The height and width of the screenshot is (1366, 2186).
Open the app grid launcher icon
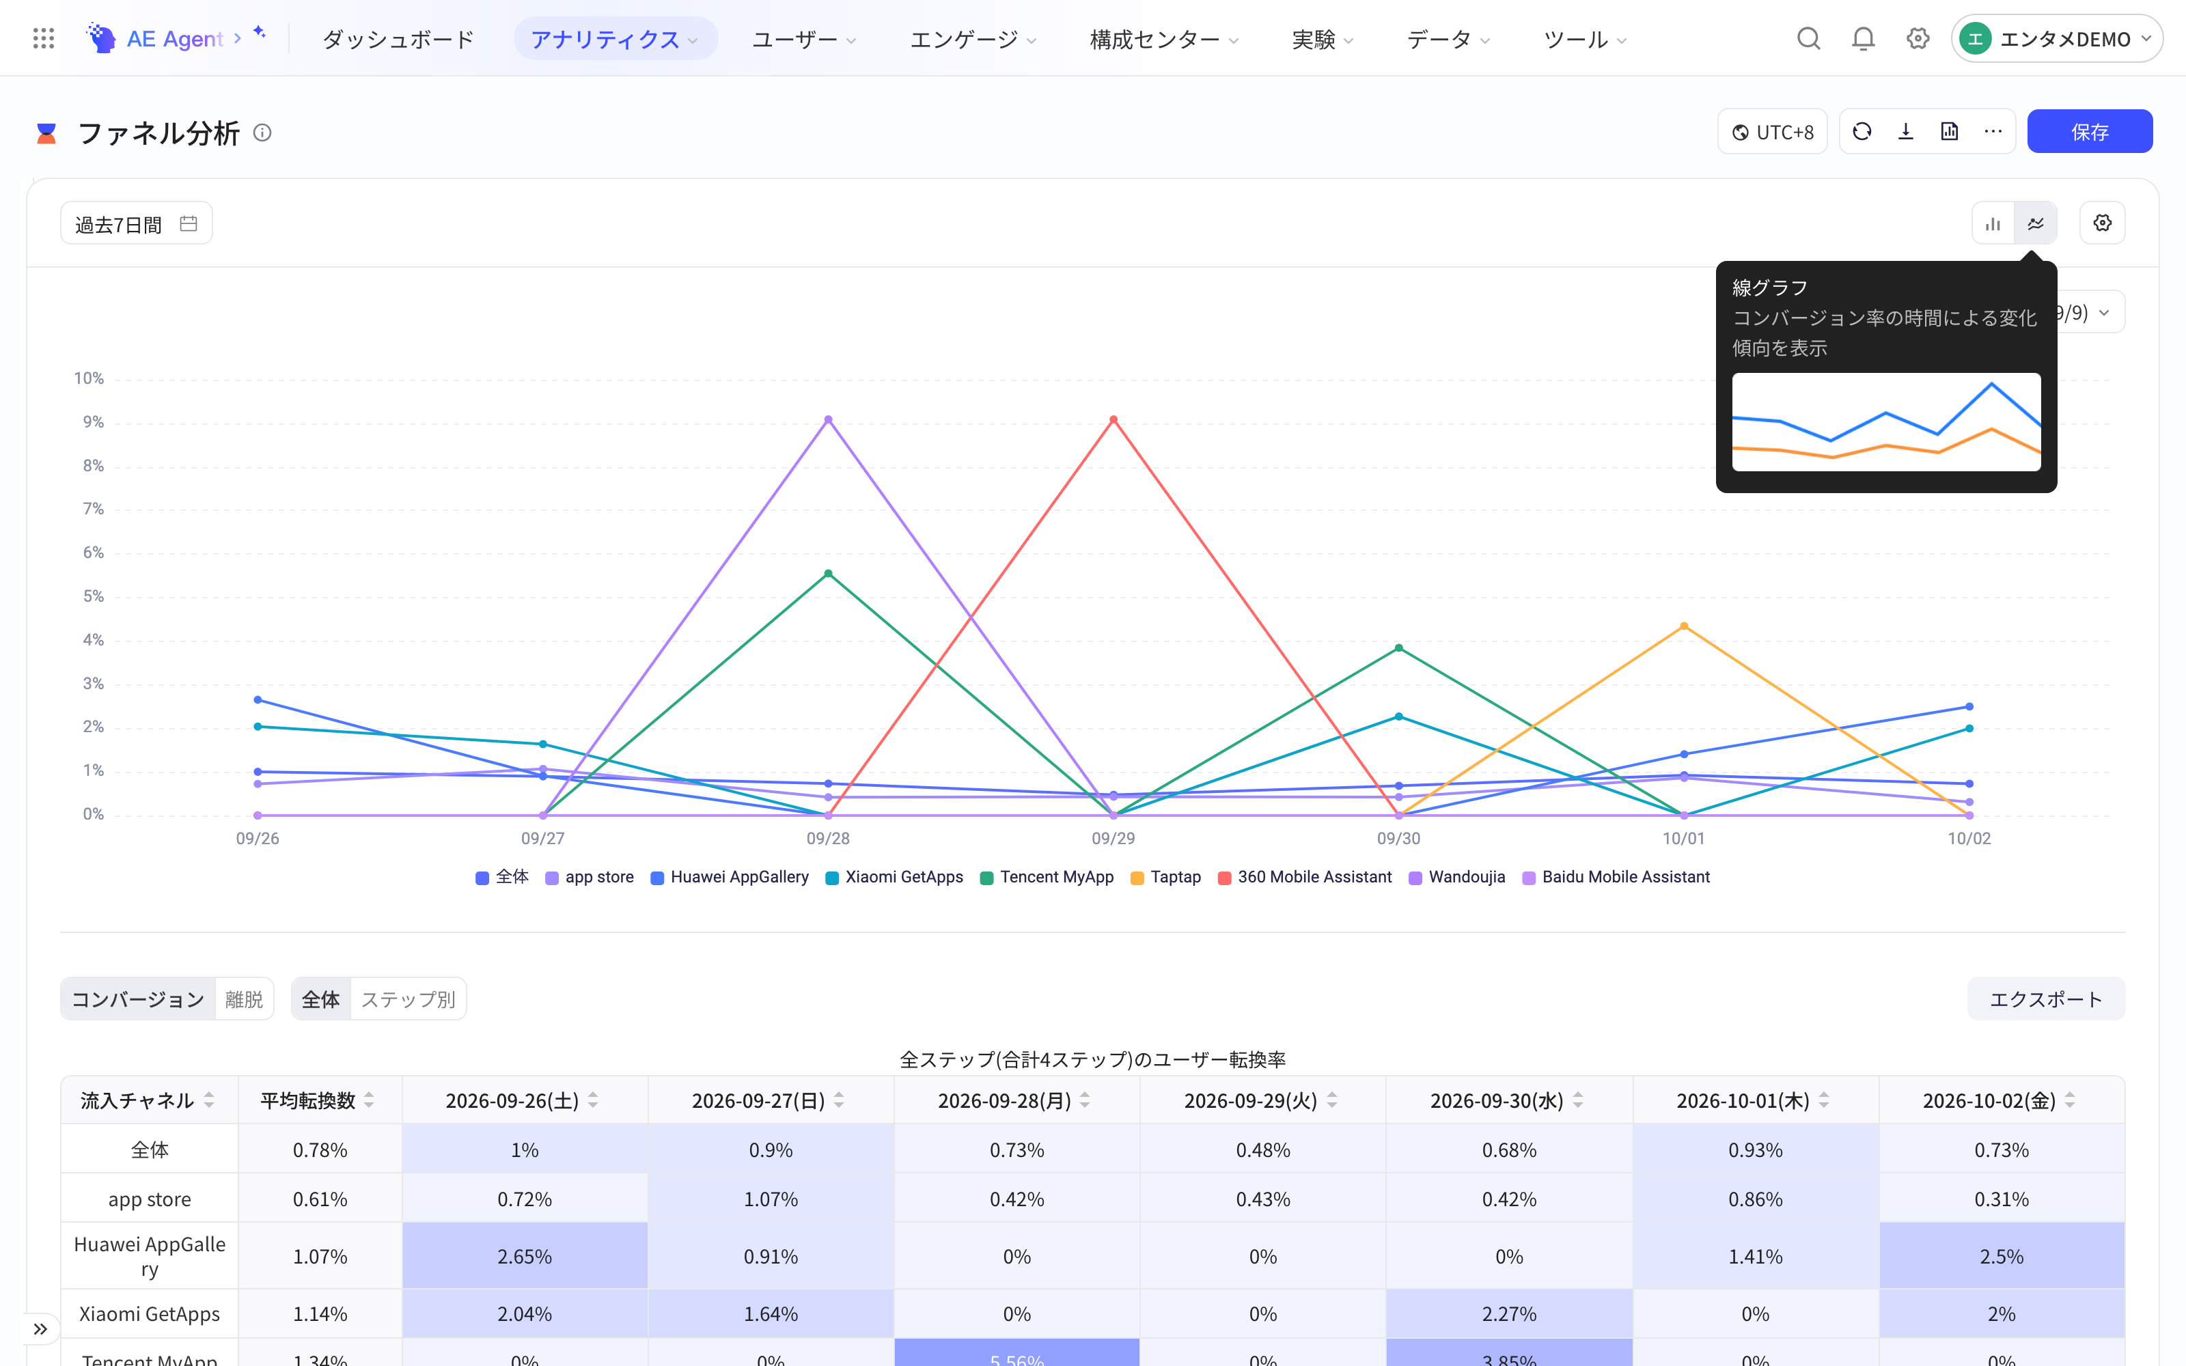click(43, 38)
